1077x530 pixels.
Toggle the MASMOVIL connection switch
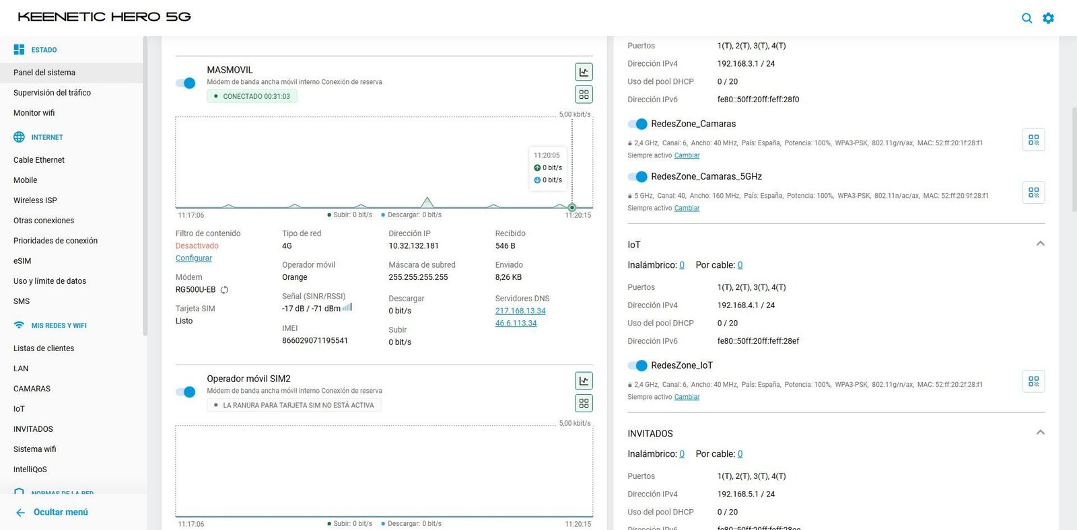click(186, 83)
